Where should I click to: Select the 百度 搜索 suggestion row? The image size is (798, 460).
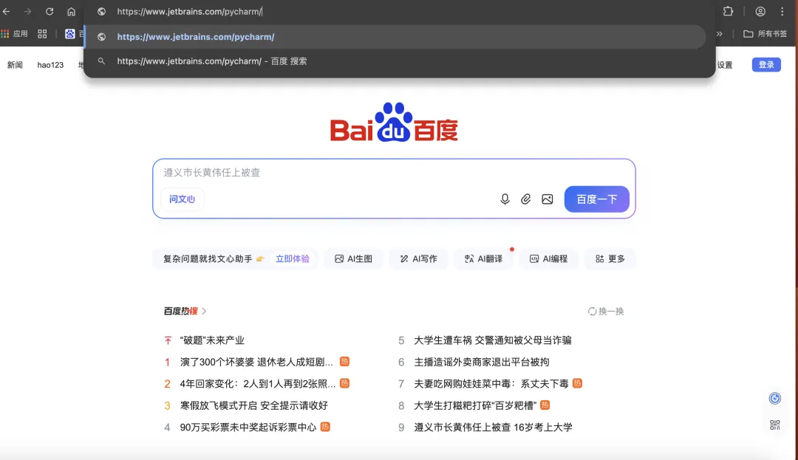[x=395, y=61]
